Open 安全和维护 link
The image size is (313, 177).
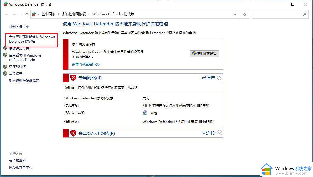pyautogui.click(x=17, y=161)
